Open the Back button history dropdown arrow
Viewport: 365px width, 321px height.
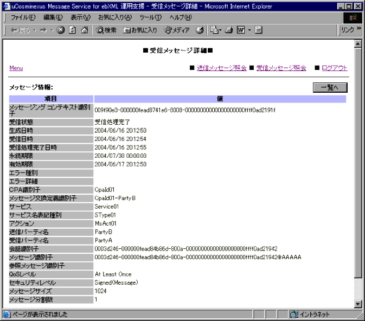[35, 30]
